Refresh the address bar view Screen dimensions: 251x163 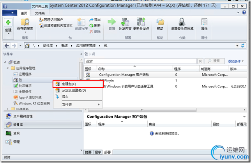coord(243,46)
